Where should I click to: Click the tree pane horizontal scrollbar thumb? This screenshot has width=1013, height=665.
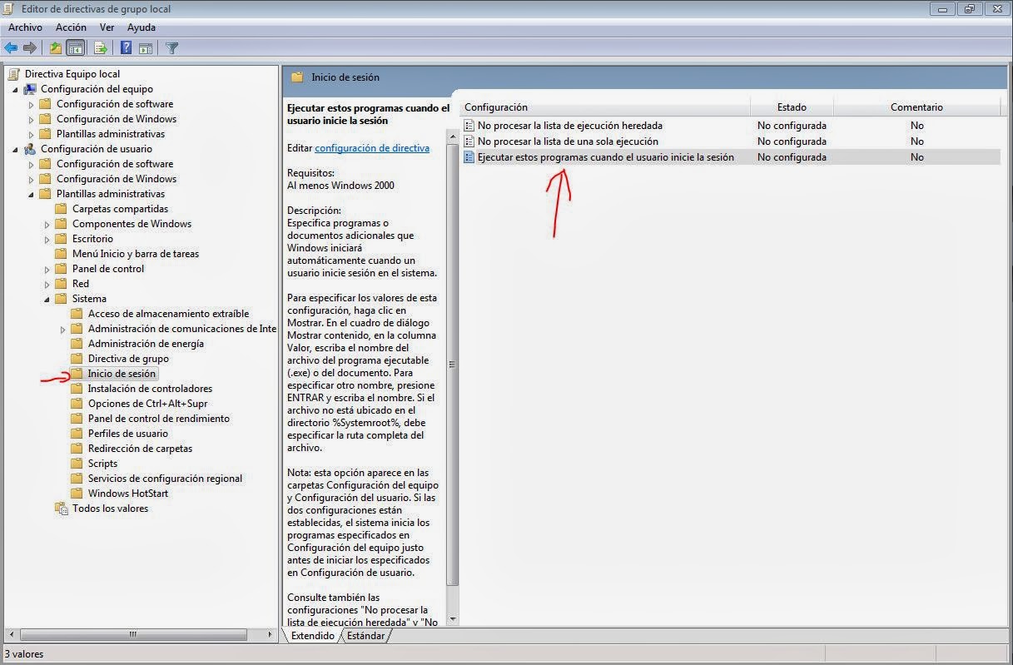pos(132,634)
